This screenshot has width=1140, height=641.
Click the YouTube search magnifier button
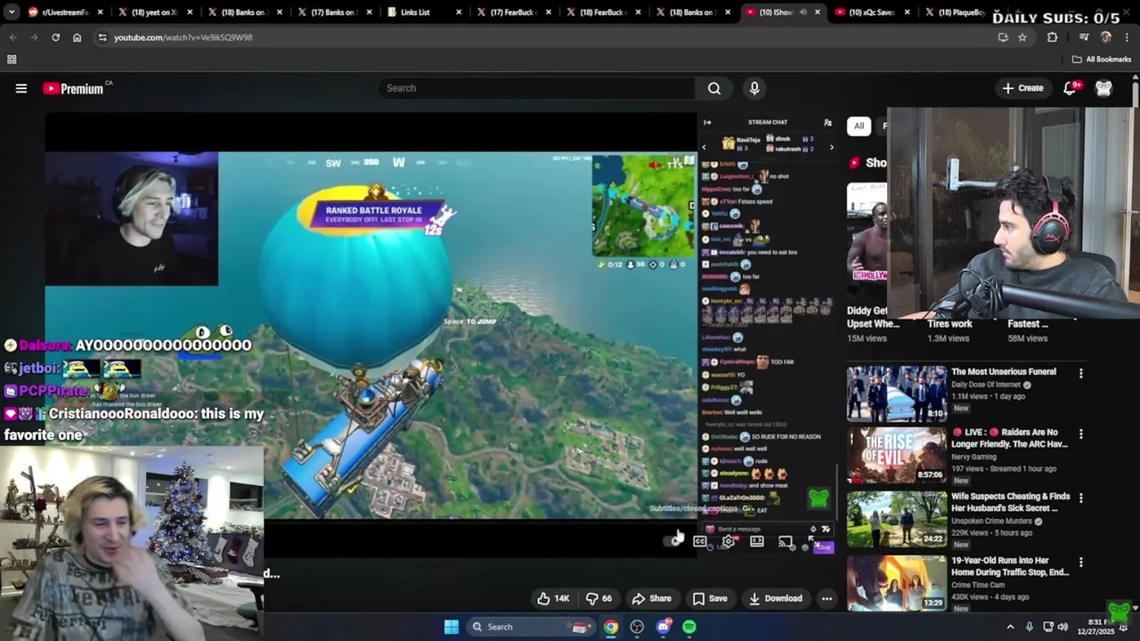pyautogui.click(x=714, y=88)
